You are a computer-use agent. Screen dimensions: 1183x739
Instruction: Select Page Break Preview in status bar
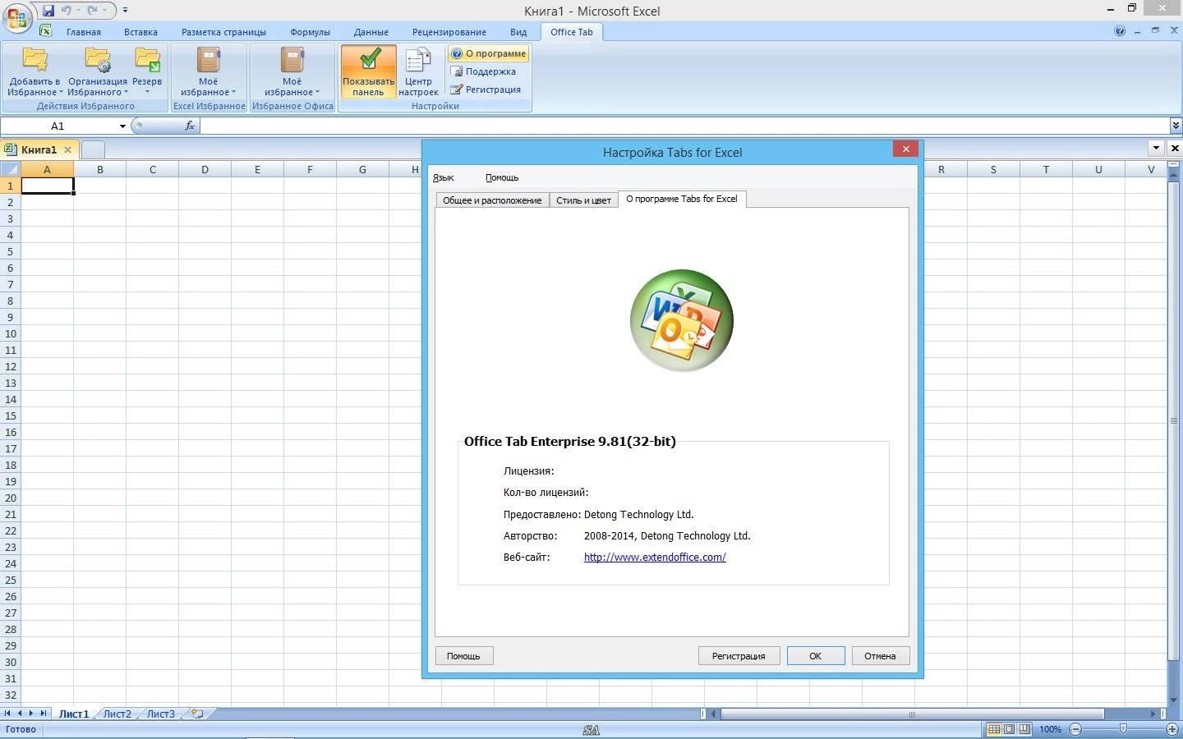pyautogui.click(x=1024, y=729)
